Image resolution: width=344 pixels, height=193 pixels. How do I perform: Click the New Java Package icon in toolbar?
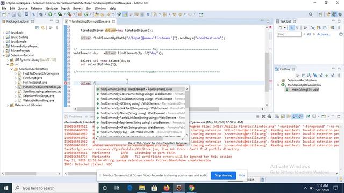(x=80, y=14)
